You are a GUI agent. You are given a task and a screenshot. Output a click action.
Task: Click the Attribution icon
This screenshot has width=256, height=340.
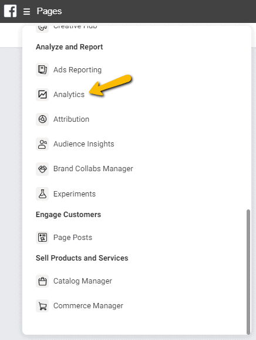(x=42, y=119)
